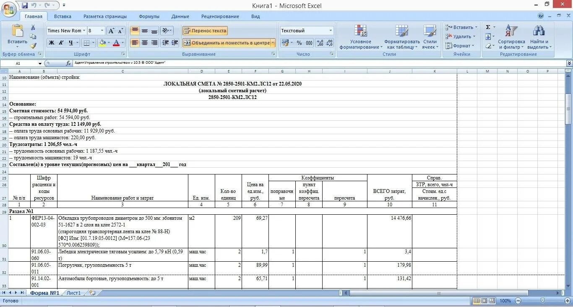Apply cell borders icon

(x=86, y=43)
